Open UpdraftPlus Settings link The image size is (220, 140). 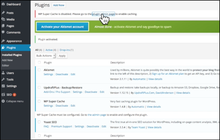point(78,92)
